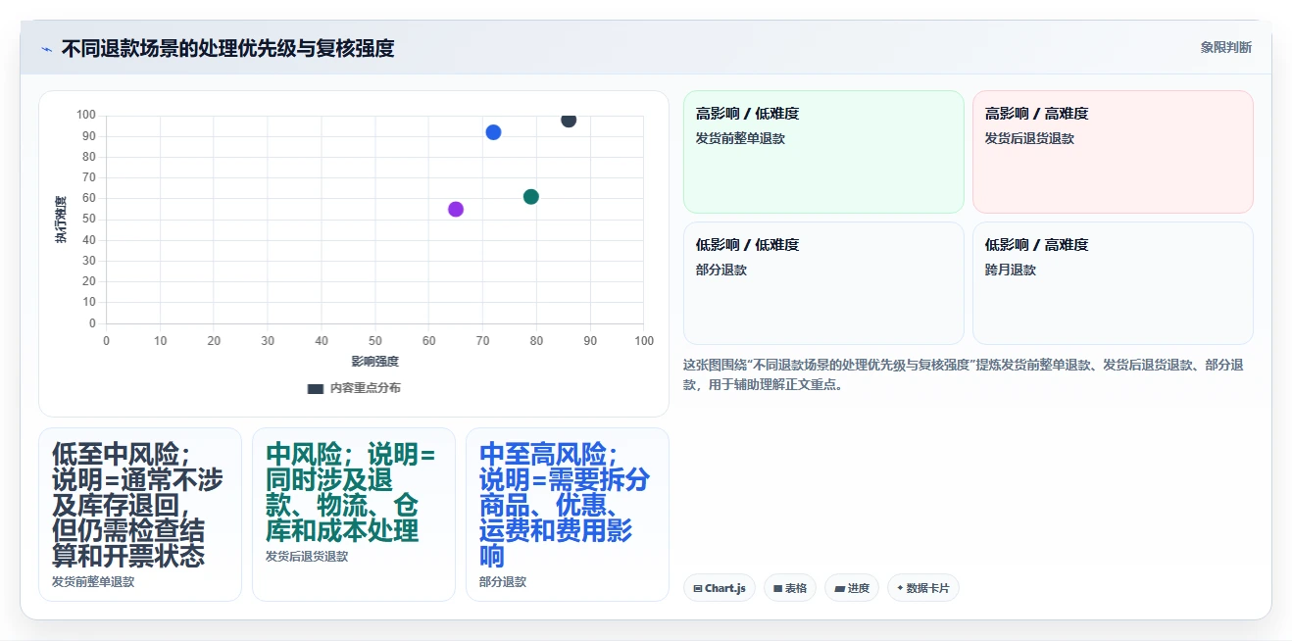Select the 高影响 / 高难度 quadrant card
The image size is (1292, 641).
[x=1113, y=152]
